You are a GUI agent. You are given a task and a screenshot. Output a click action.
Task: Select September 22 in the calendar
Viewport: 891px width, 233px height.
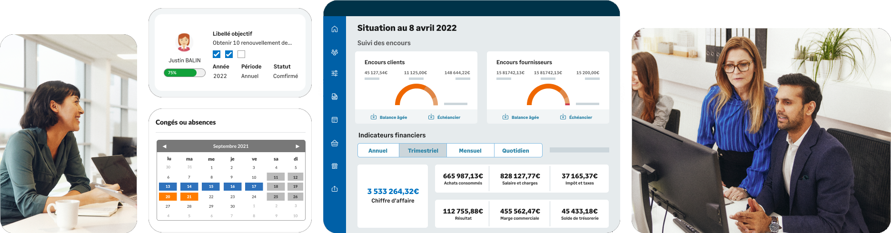pos(211,197)
